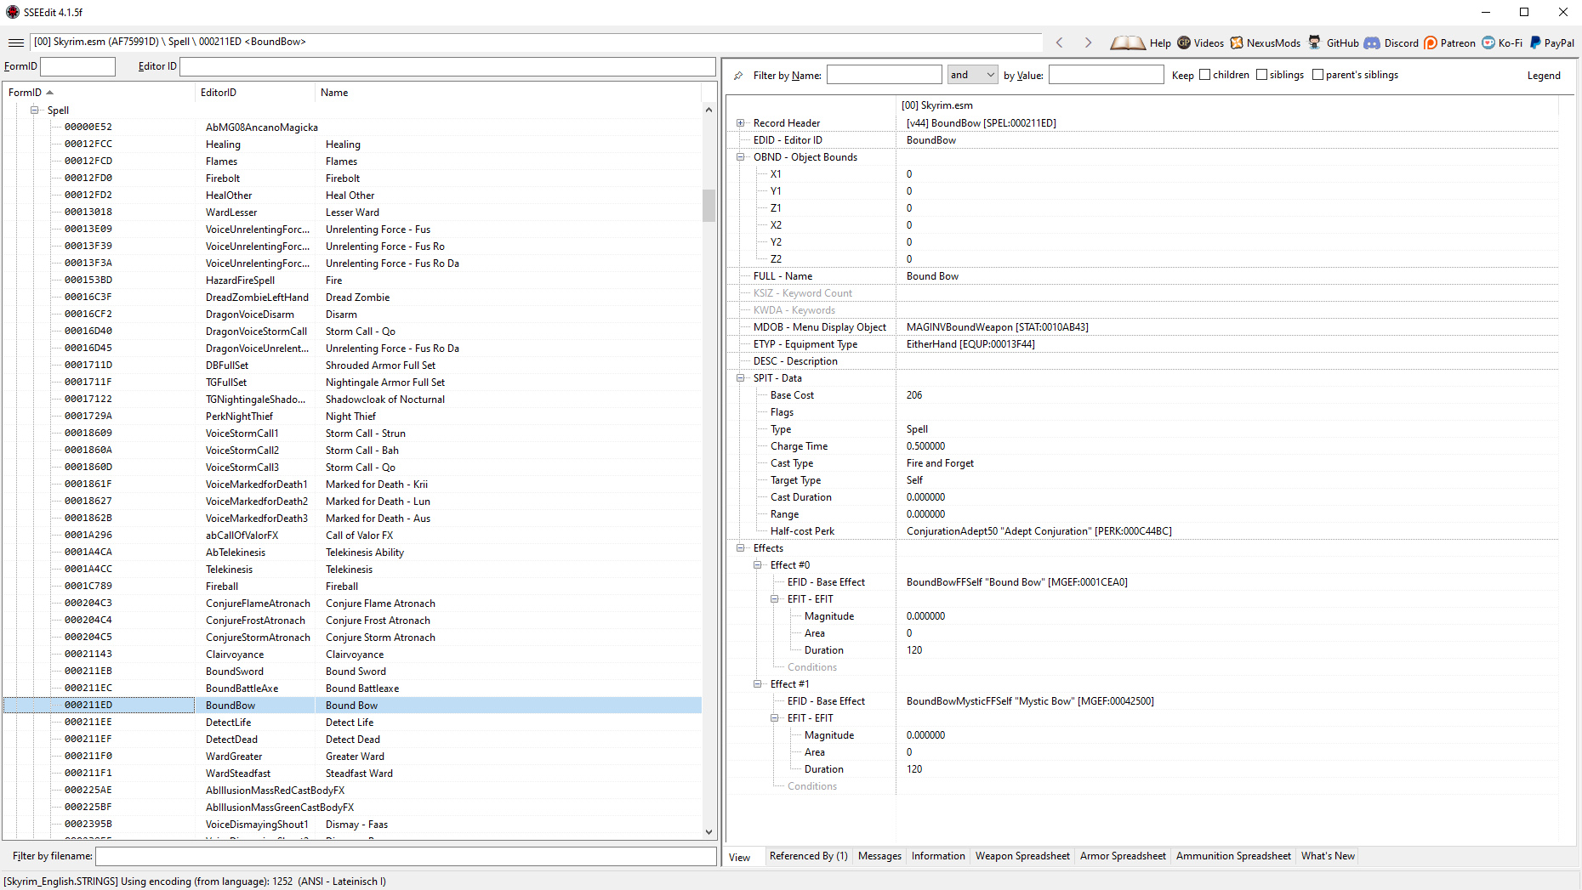Screen dimensions: 1582x890
Task: Open the Discord icon
Action: (1372, 43)
